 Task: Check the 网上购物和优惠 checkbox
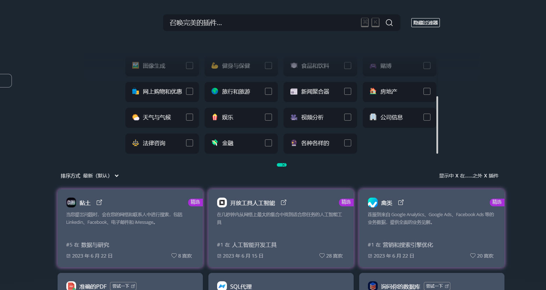pos(190,91)
